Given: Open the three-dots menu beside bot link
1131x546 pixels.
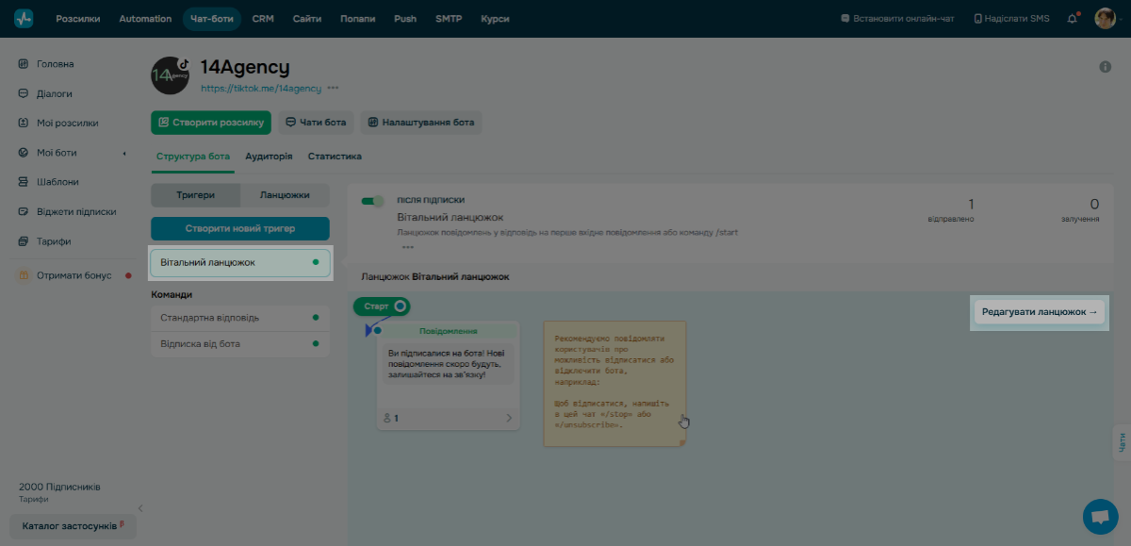Looking at the screenshot, I should [333, 88].
